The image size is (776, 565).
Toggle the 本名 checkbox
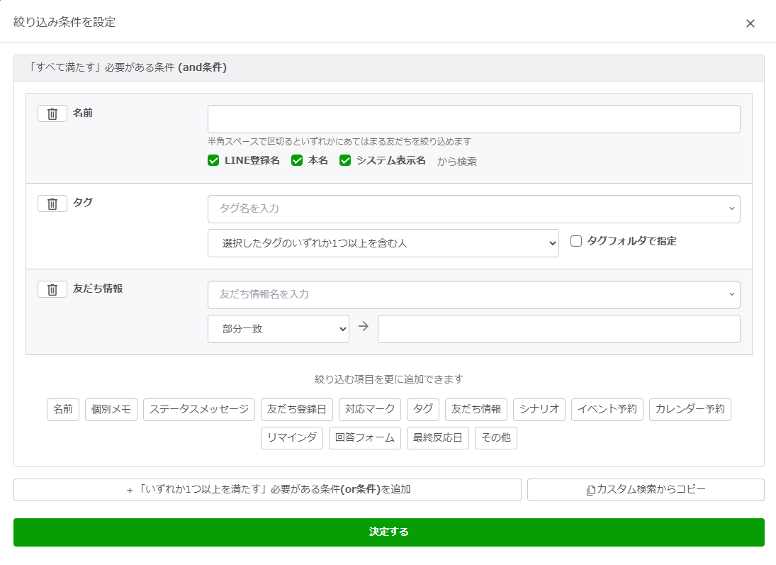click(x=297, y=160)
